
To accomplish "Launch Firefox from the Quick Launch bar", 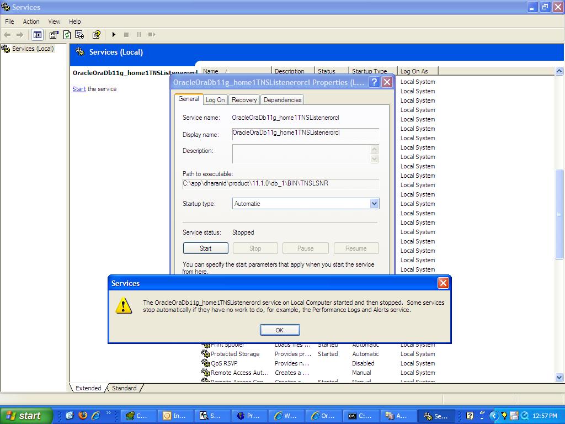I will pos(83,416).
